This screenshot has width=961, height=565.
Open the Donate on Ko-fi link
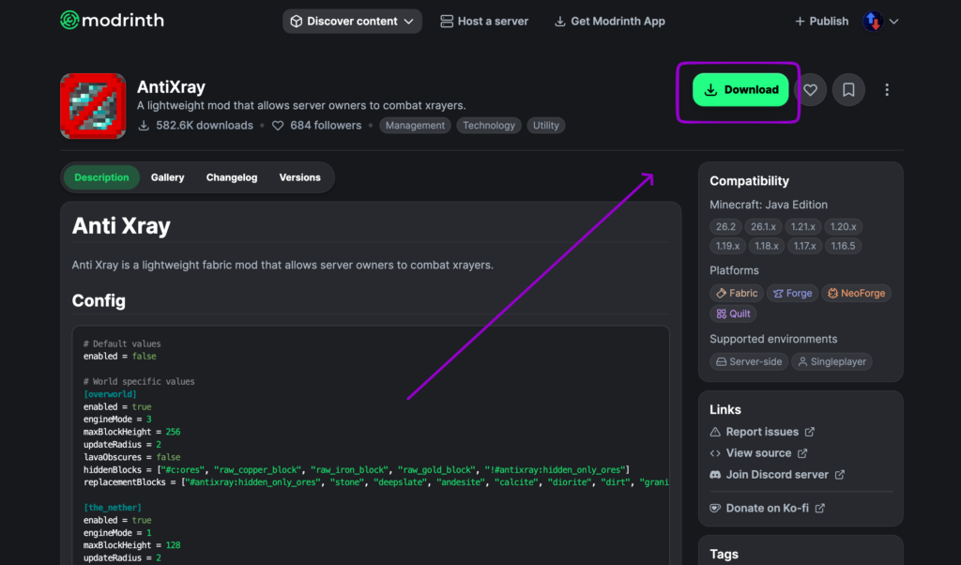click(768, 508)
